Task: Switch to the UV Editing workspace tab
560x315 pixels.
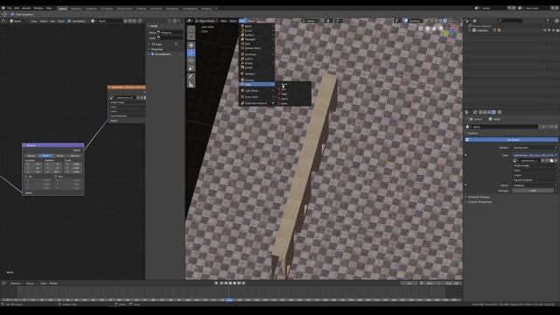Action: coord(106,9)
